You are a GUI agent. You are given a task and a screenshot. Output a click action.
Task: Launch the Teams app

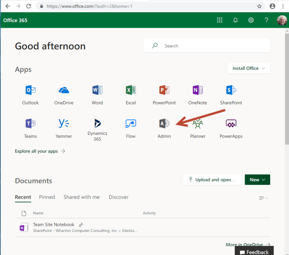[30, 128]
